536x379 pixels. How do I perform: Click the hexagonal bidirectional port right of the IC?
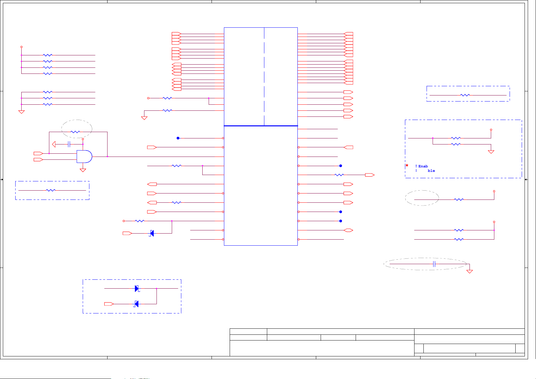coord(348,230)
